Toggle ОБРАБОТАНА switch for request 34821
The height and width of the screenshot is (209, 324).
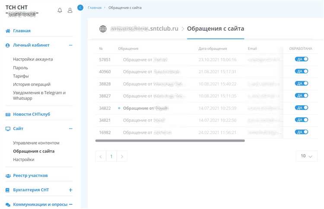click(302, 120)
